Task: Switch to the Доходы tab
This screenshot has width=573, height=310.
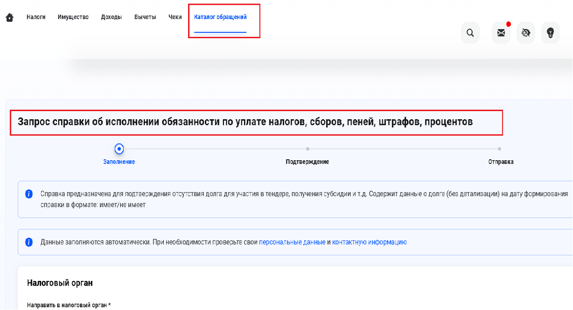Action: click(x=111, y=17)
